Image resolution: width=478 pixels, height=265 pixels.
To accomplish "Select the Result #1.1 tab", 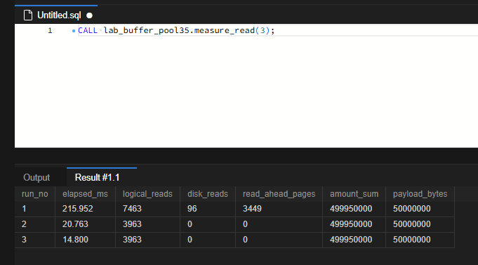I will [x=102, y=177].
